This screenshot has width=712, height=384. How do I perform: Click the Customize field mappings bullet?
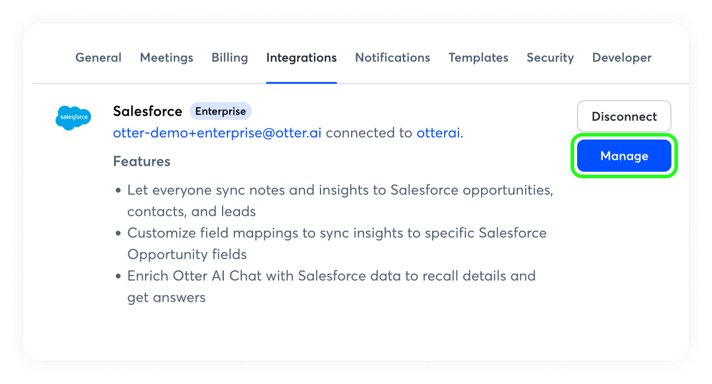(337, 233)
